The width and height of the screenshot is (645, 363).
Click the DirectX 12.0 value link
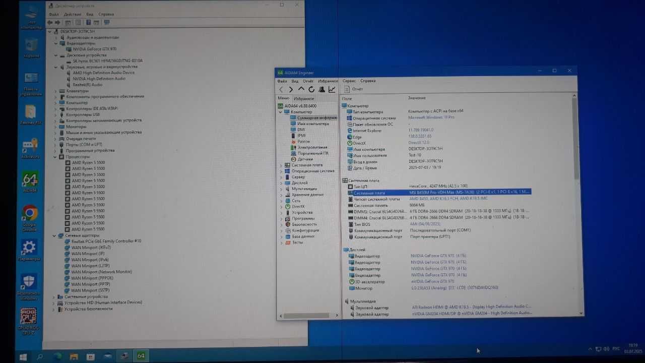coord(419,143)
